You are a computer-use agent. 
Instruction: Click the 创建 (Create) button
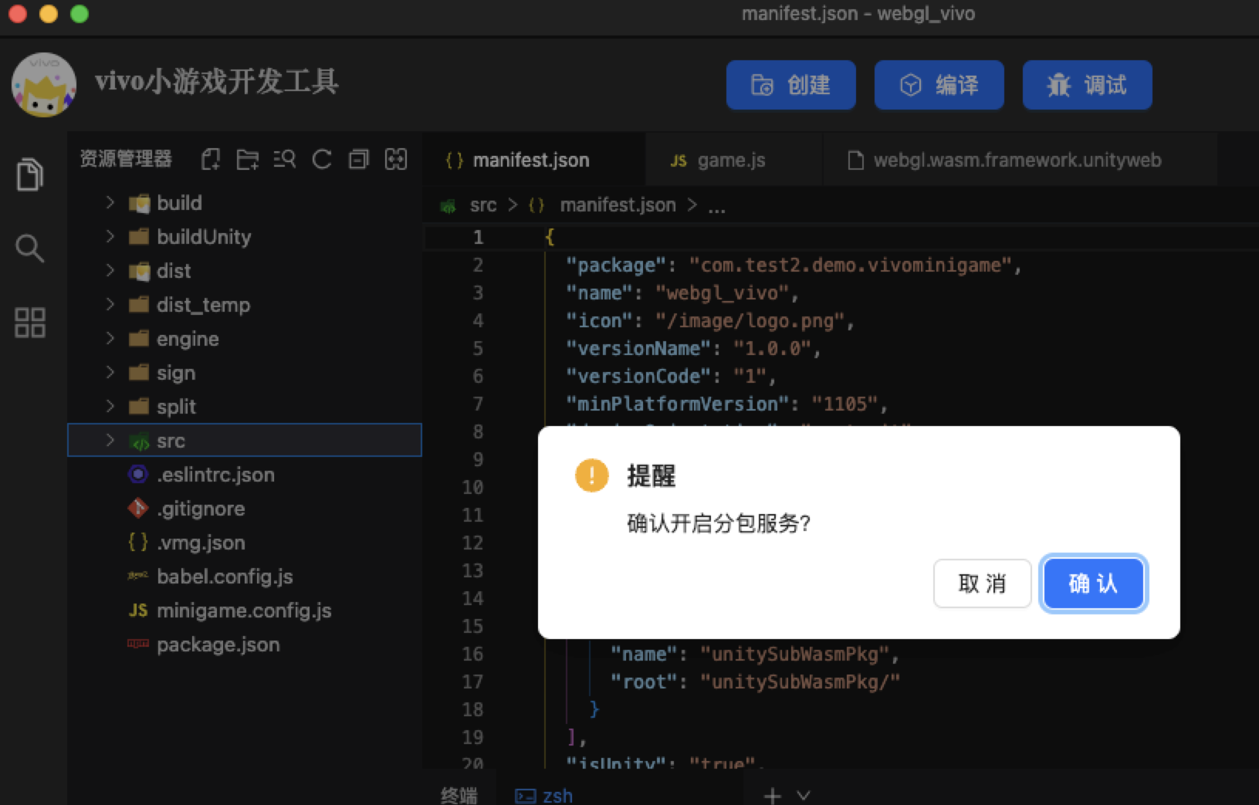(x=790, y=85)
